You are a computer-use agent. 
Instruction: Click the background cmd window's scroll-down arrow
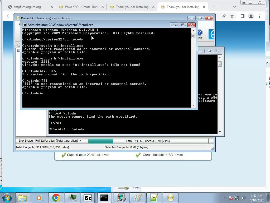coord(220,132)
